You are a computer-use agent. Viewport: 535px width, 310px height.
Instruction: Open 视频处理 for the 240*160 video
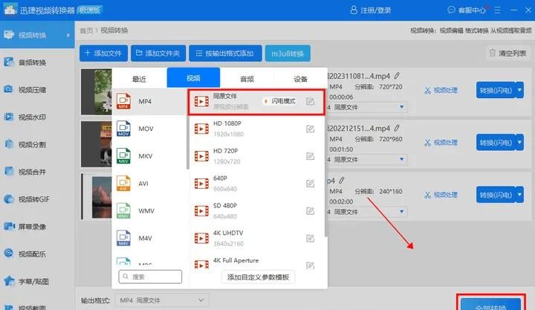(x=441, y=195)
